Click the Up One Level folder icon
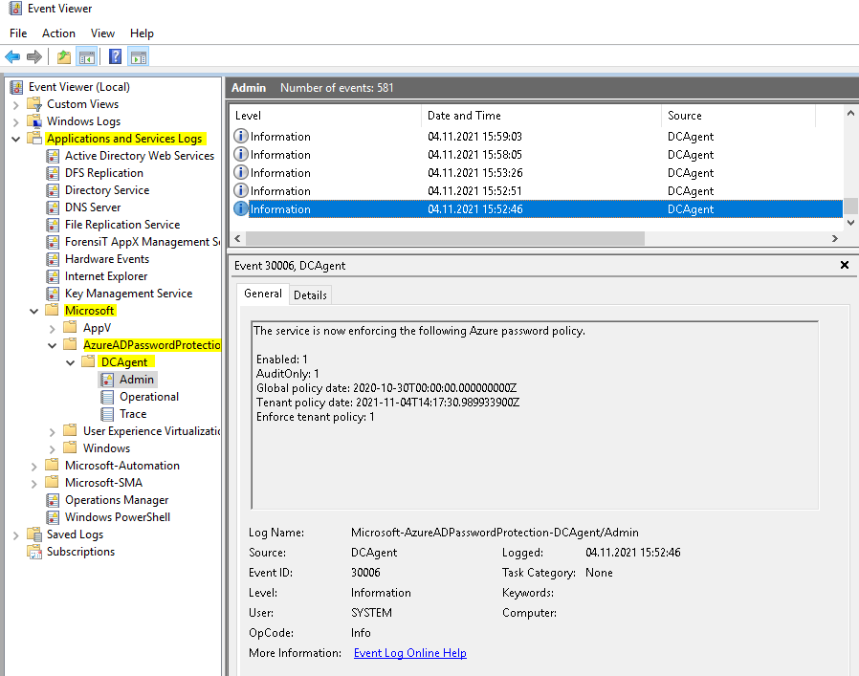Viewport: 859px width, 676px height. [63, 56]
